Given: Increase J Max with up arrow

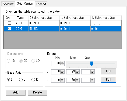Looking at the screenshot, I should pyautogui.click(x=77, y=71).
